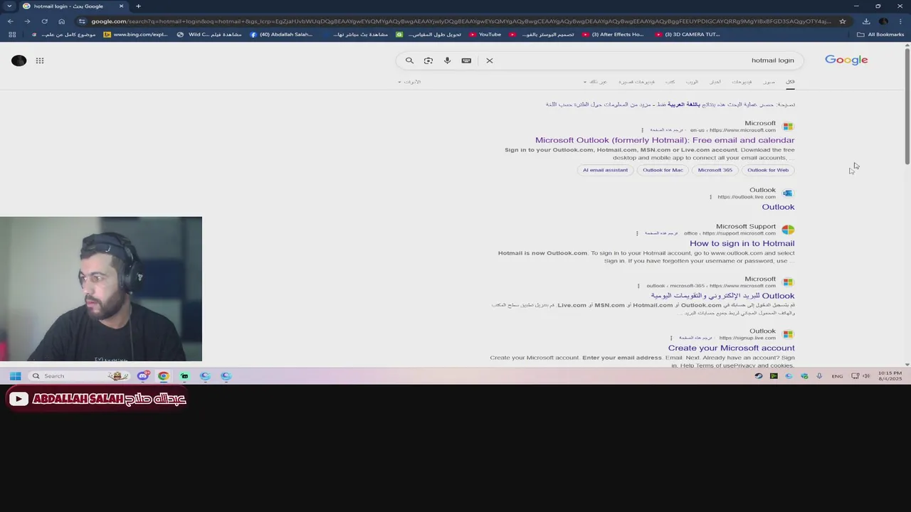Click the Outlook for Web chip
This screenshot has height=512, width=911.
click(768, 170)
